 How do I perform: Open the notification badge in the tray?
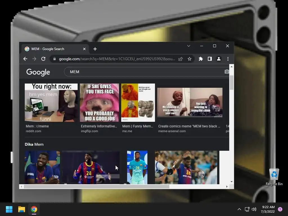pos(280,209)
